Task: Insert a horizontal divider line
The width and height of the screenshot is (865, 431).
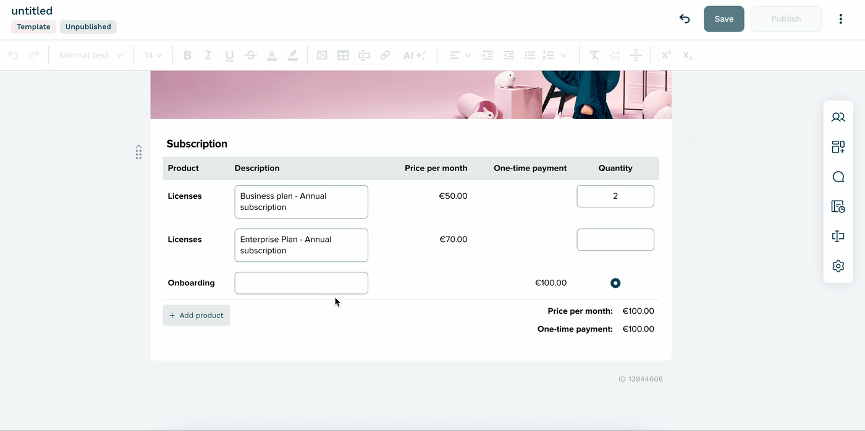Action: 636,55
